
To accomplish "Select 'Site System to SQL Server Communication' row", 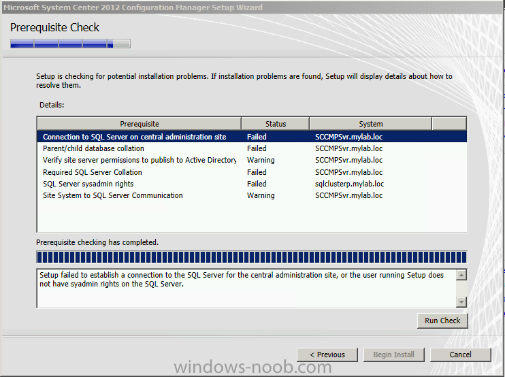I will 252,195.
